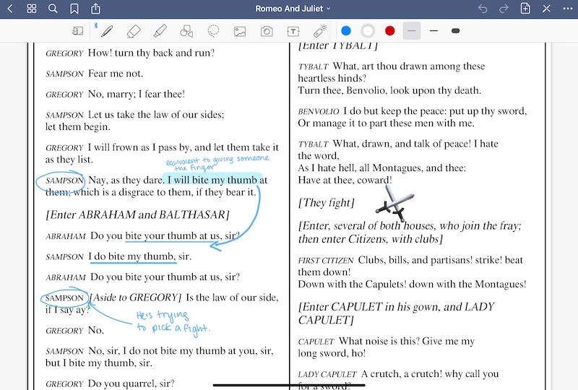Select the Text box tool
Image resolution: width=578 pixels, height=390 pixels.
pyautogui.click(x=293, y=31)
